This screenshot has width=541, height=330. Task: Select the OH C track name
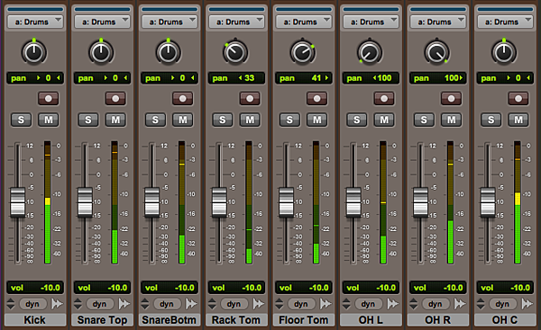coord(505,320)
